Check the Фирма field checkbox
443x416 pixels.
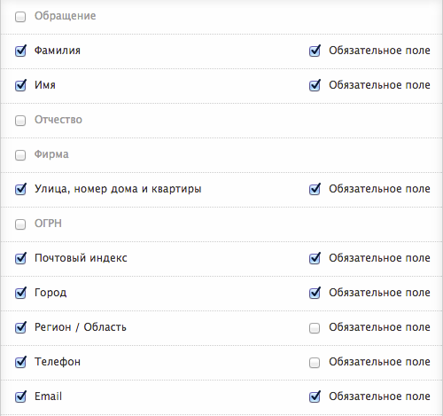(20, 155)
